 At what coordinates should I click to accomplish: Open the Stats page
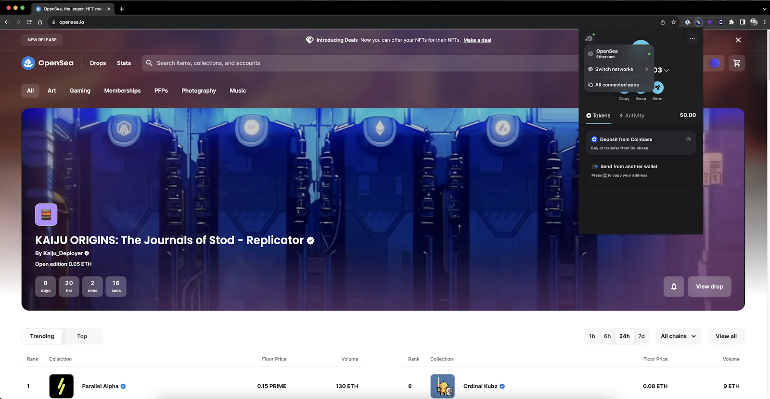click(x=124, y=63)
